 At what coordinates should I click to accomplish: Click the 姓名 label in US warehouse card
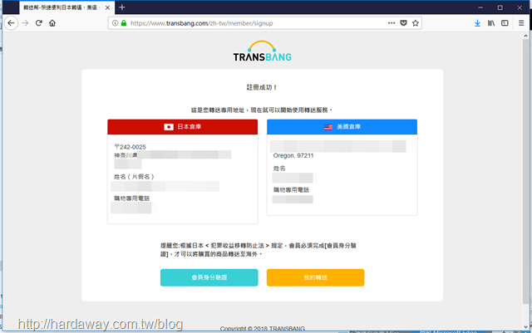[x=279, y=169]
